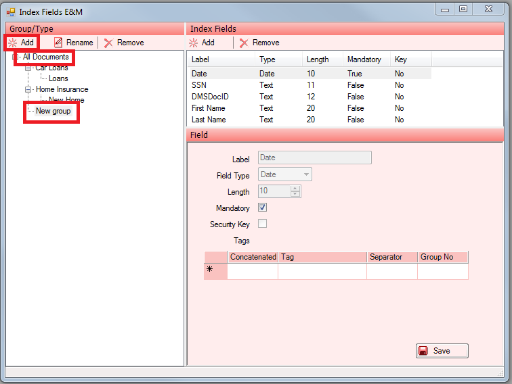Click the window icon in title bar
512x384 pixels.
tap(11, 11)
